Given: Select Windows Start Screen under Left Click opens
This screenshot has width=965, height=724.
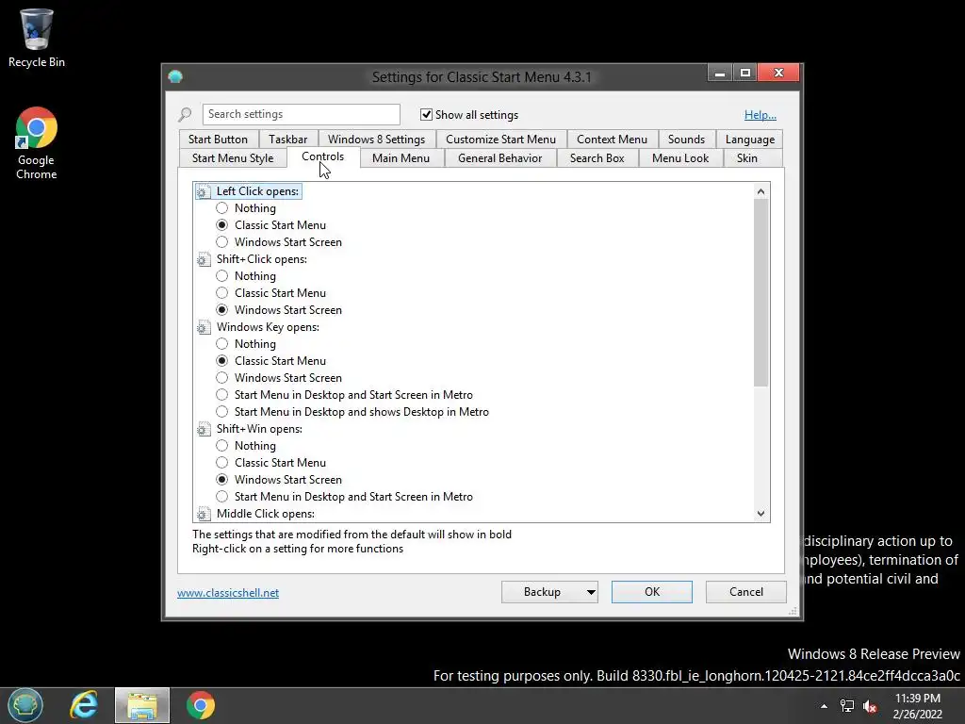Looking at the screenshot, I should pos(222,242).
